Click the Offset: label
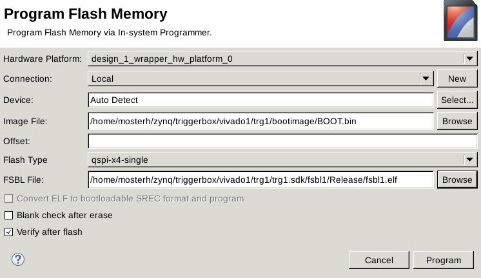 [17, 141]
